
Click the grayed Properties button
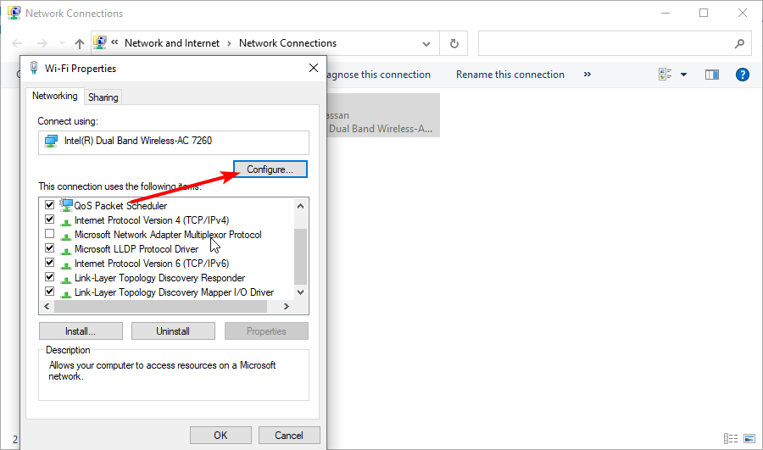[x=266, y=331]
